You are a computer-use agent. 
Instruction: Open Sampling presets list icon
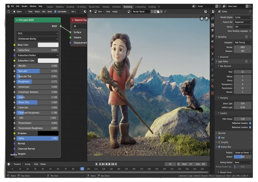246,37
